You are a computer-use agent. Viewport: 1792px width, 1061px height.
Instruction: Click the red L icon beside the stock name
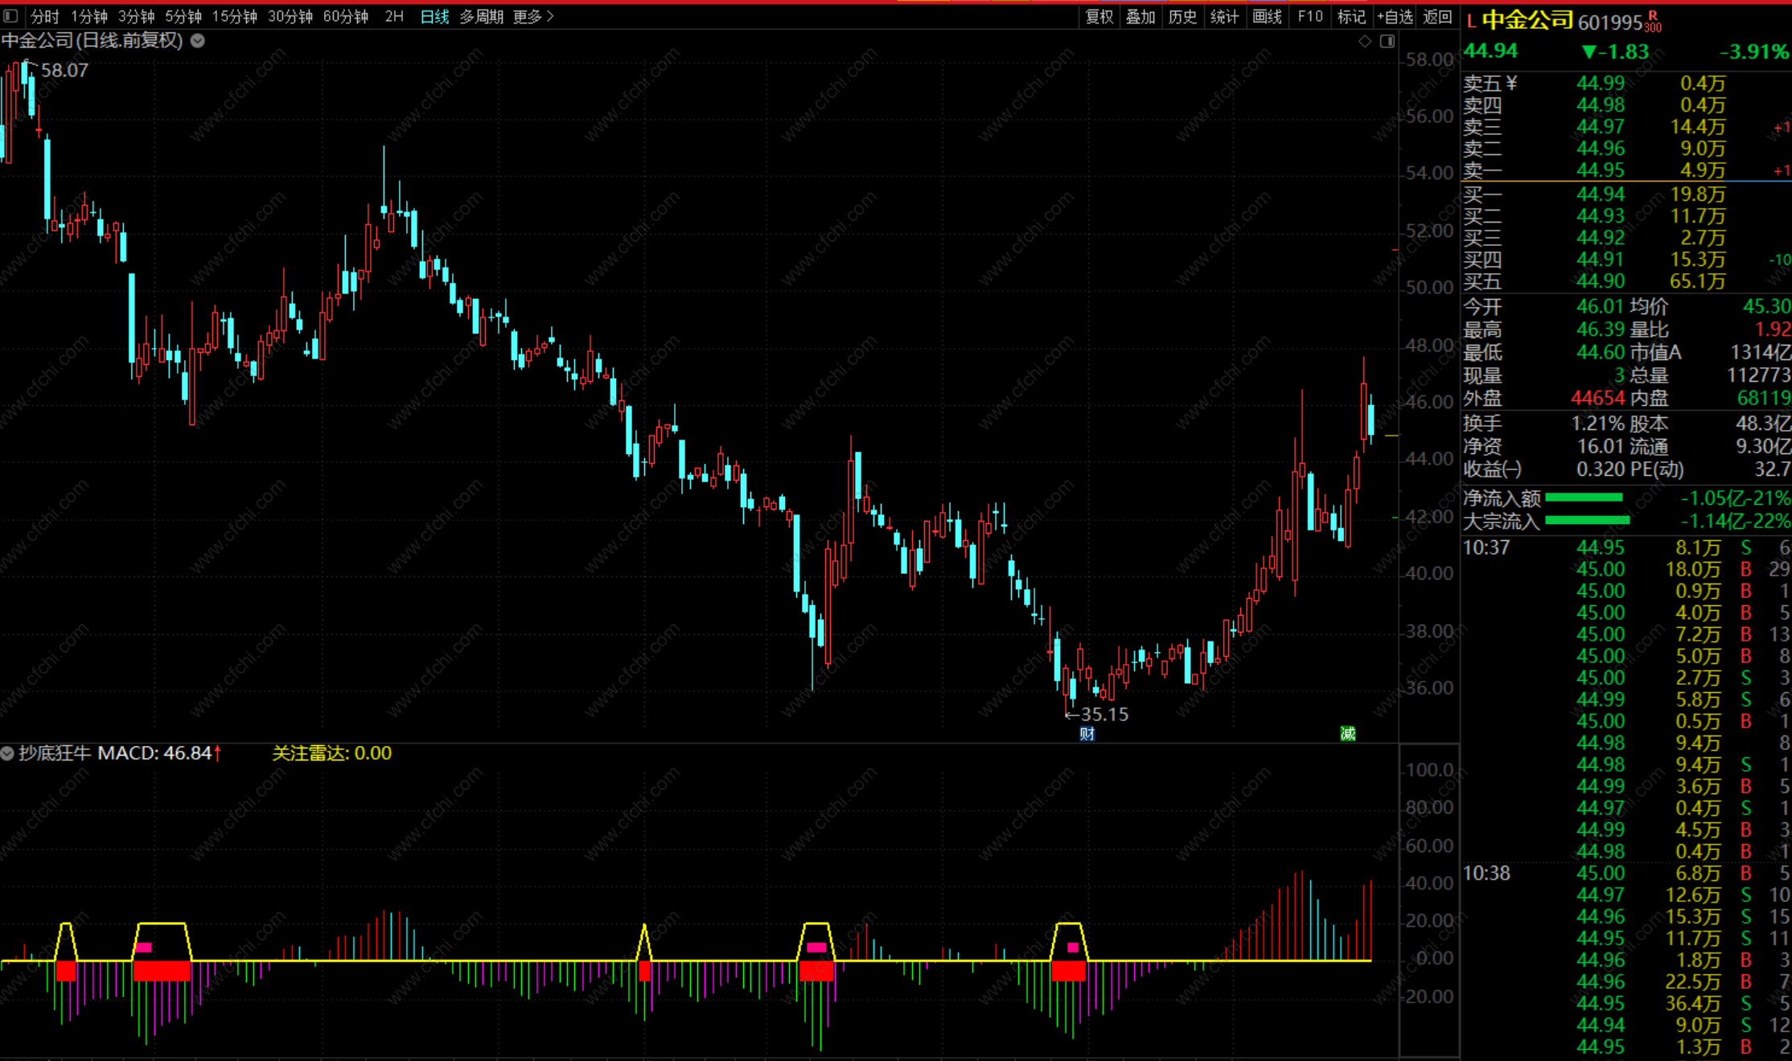(1471, 22)
